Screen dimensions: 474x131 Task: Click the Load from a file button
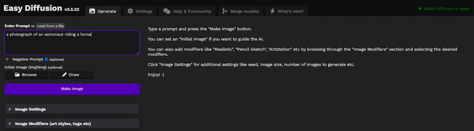[x=50, y=26]
